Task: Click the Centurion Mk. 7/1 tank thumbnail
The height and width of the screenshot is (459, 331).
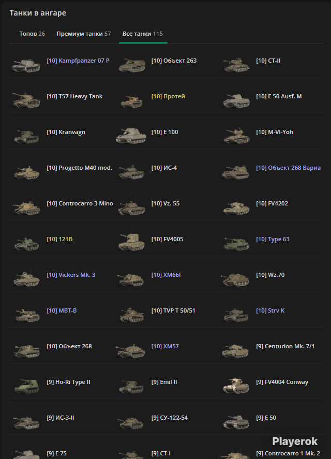Action: click(x=236, y=351)
